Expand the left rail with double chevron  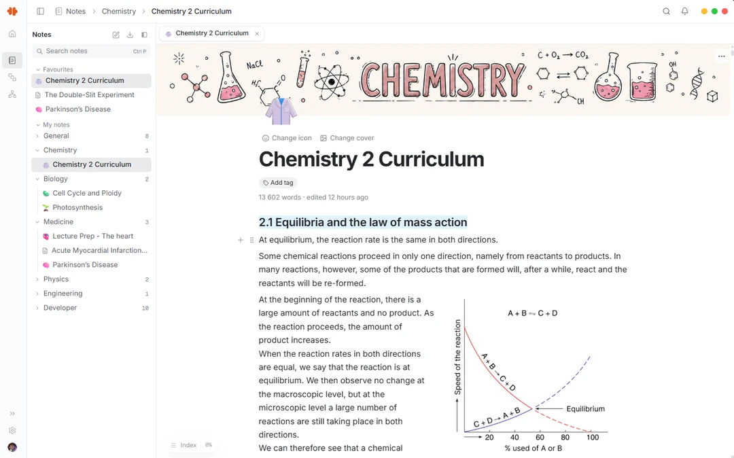13,414
